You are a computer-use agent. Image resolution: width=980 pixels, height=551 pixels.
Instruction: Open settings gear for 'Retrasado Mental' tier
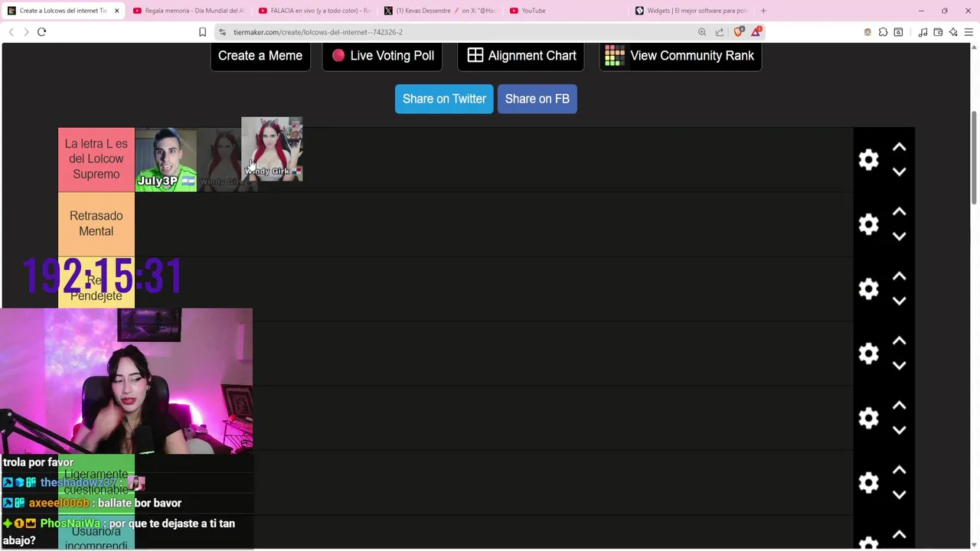(868, 223)
